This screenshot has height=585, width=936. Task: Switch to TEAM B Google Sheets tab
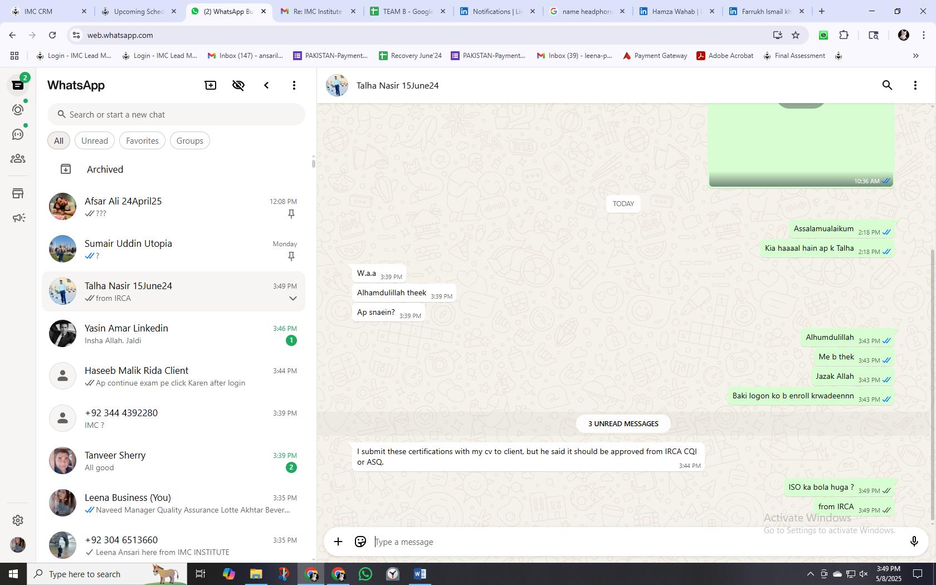click(x=408, y=11)
